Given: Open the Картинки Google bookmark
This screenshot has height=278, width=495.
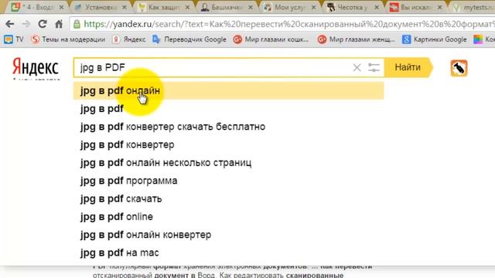Looking at the screenshot, I should 435,39.
